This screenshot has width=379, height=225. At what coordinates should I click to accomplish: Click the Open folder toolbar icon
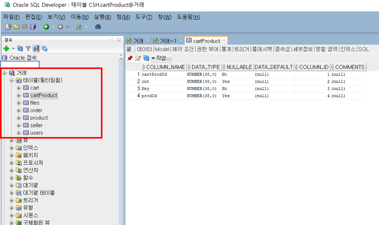[17, 27]
